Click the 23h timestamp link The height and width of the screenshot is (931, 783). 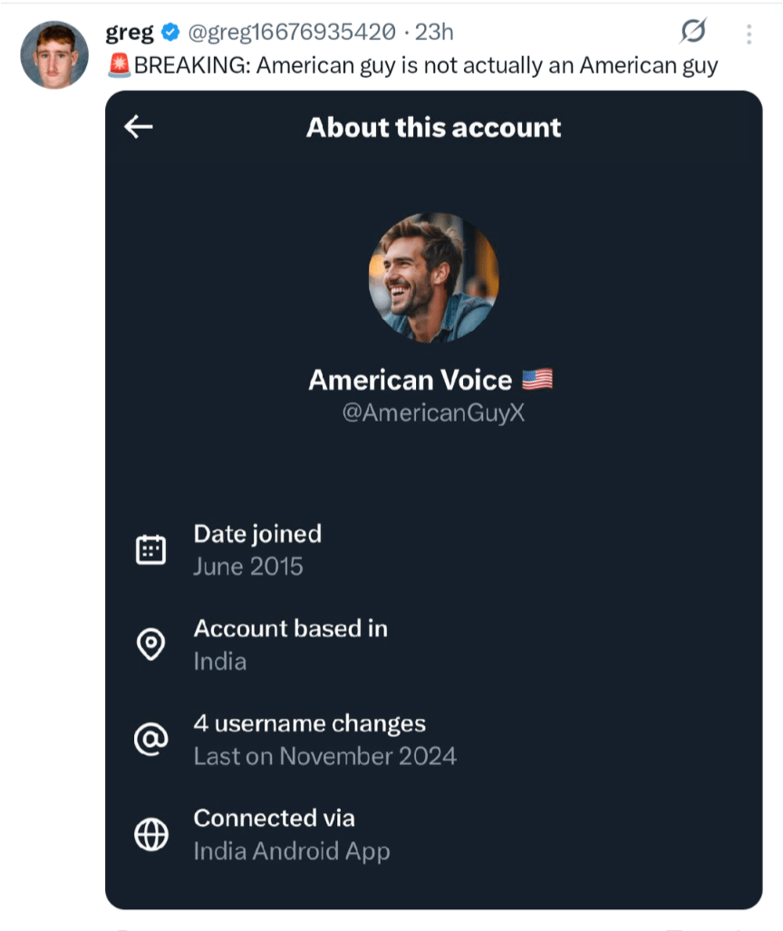pos(434,33)
